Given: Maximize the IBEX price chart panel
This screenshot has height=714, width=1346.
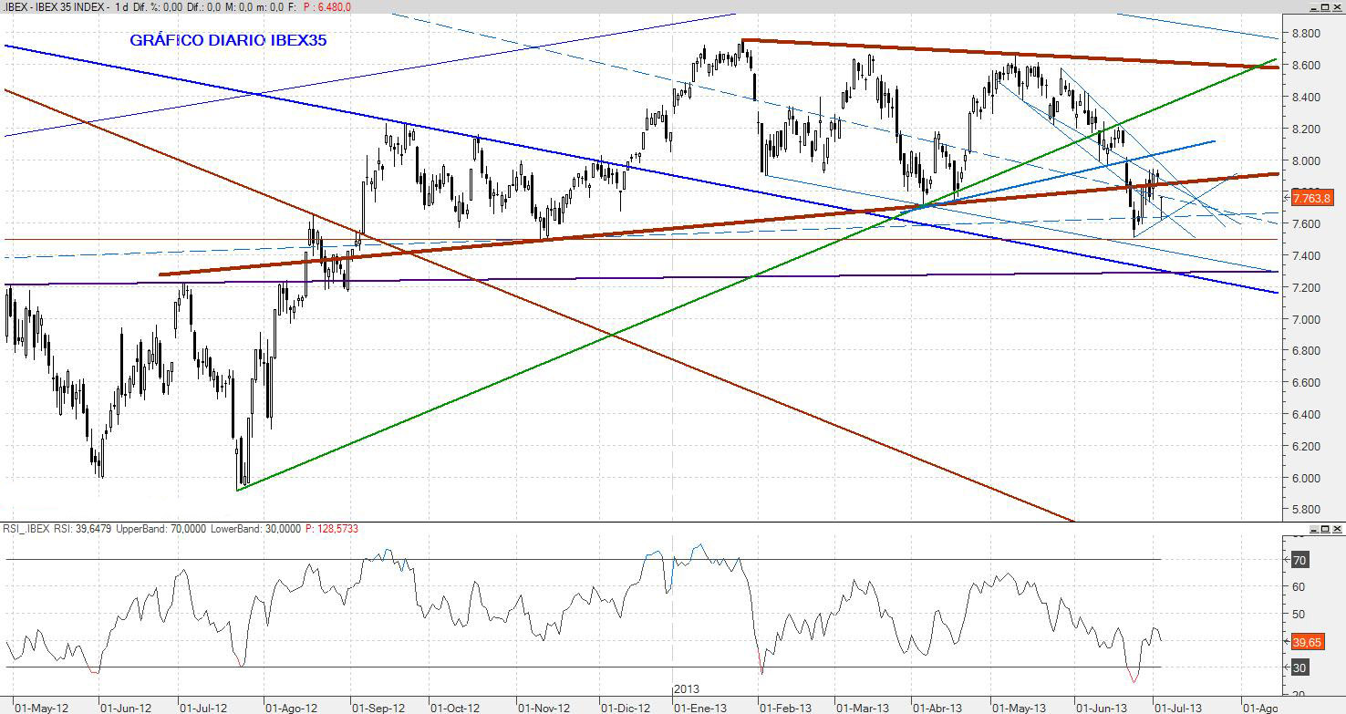Looking at the screenshot, I should click(1325, 7).
